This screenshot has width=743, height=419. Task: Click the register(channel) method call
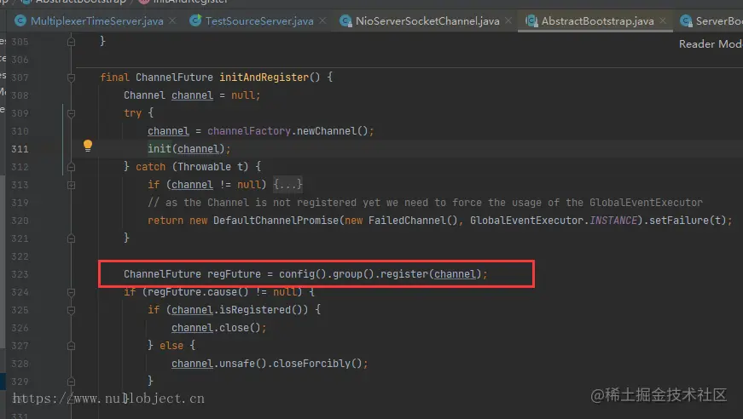click(431, 274)
